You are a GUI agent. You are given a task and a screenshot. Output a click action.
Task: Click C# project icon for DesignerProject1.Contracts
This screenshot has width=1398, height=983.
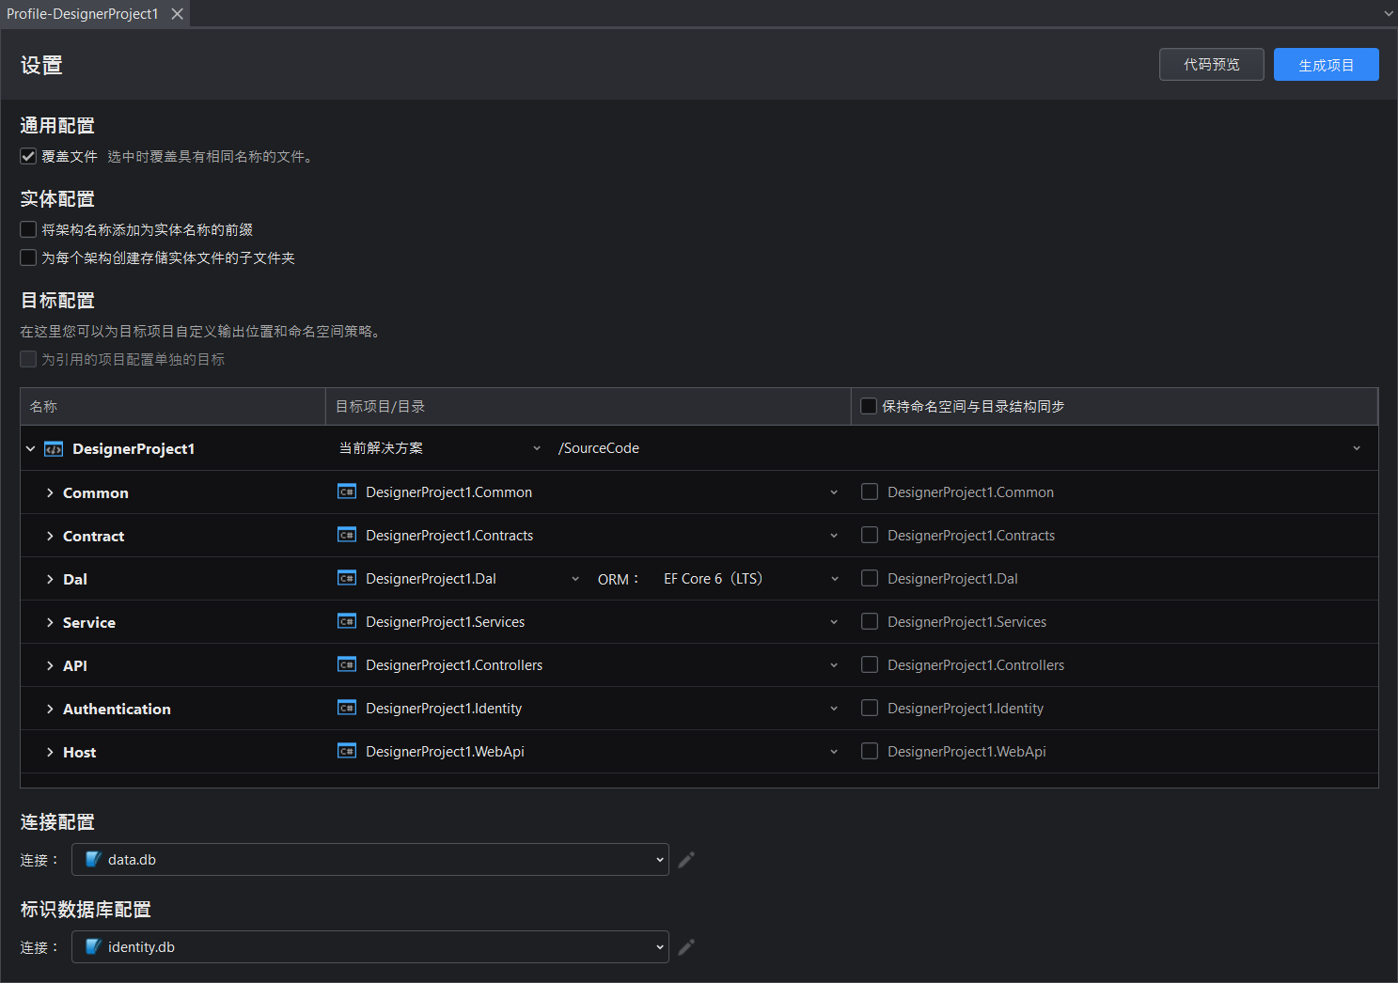tap(347, 535)
